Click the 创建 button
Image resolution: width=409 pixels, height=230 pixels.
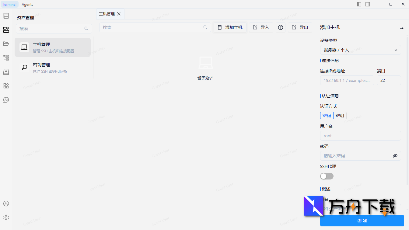point(362,221)
